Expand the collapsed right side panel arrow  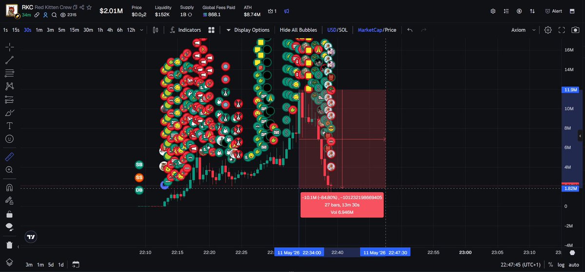[x=580, y=136]
